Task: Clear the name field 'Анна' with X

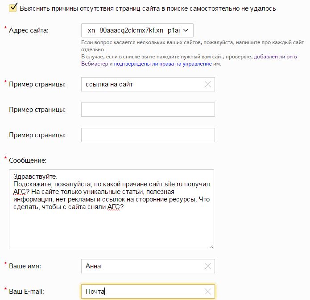Action: pos(207,266)
